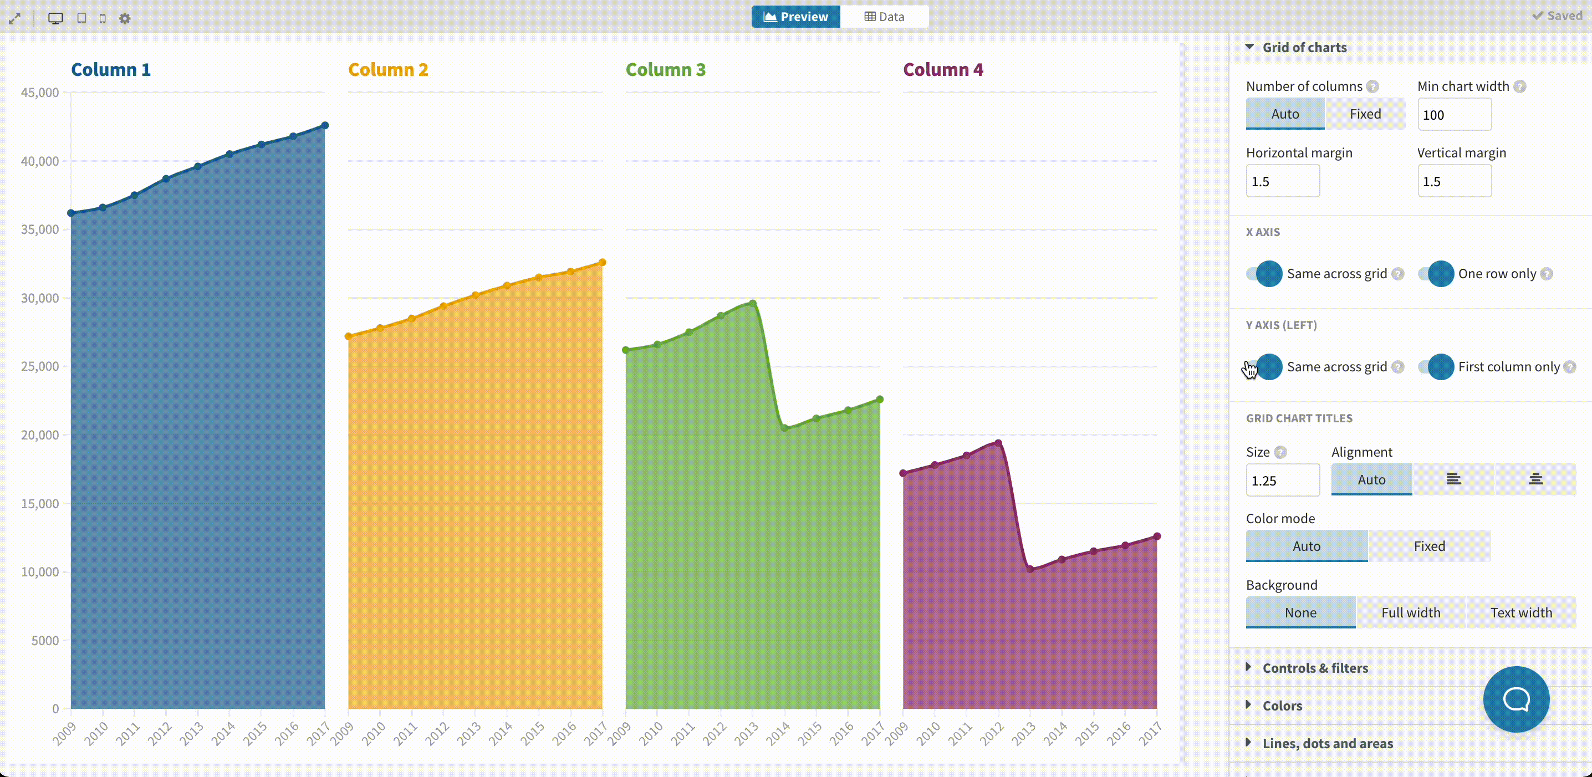1592x777 pixels.
Task: Switch to the Data tab
Action: (884, 17)
